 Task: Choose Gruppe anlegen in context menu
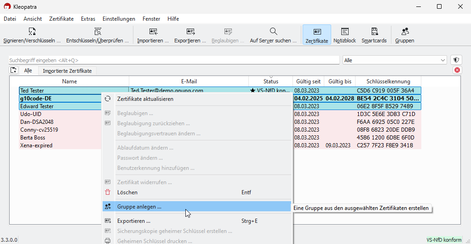[197, 207]
